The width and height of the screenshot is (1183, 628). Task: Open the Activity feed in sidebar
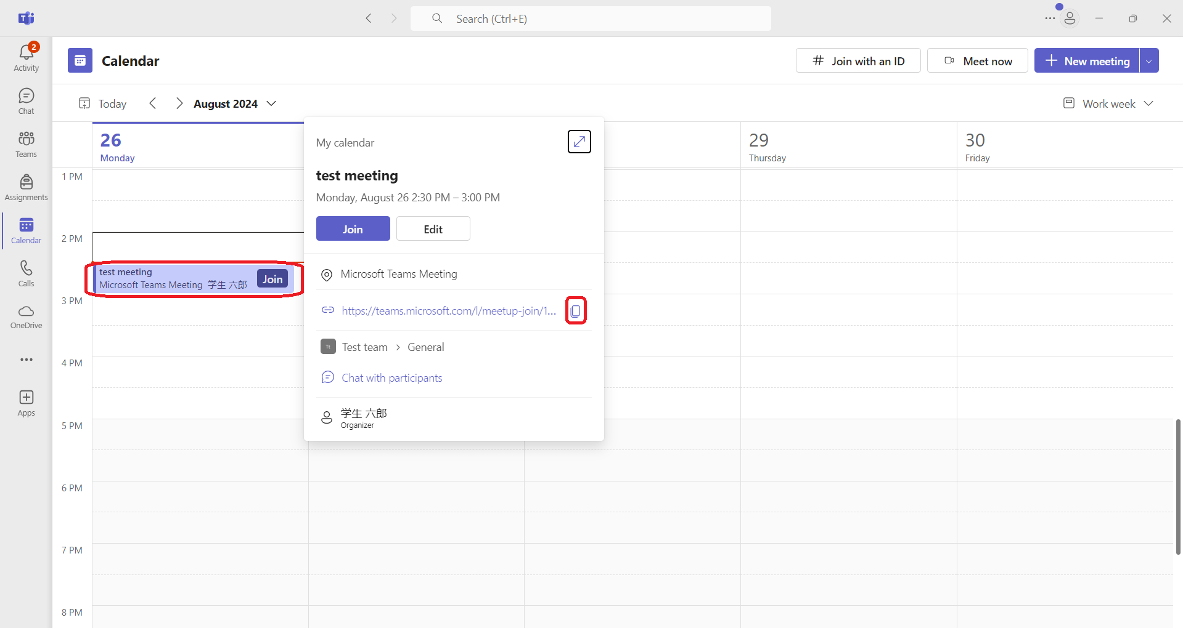(26, 58)
